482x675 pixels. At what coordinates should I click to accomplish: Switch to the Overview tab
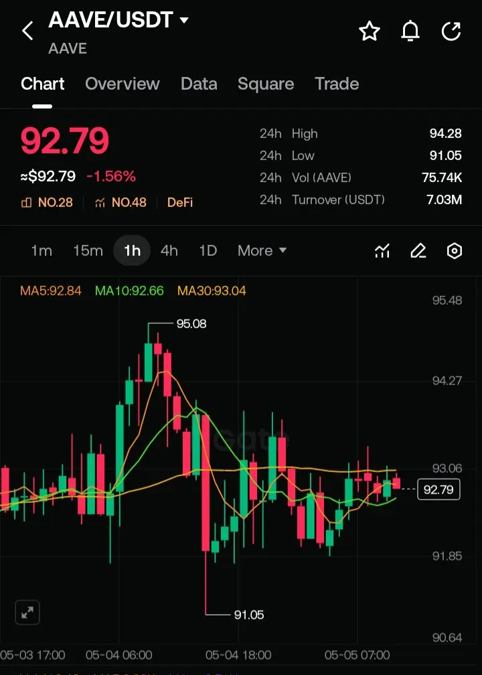123,84
